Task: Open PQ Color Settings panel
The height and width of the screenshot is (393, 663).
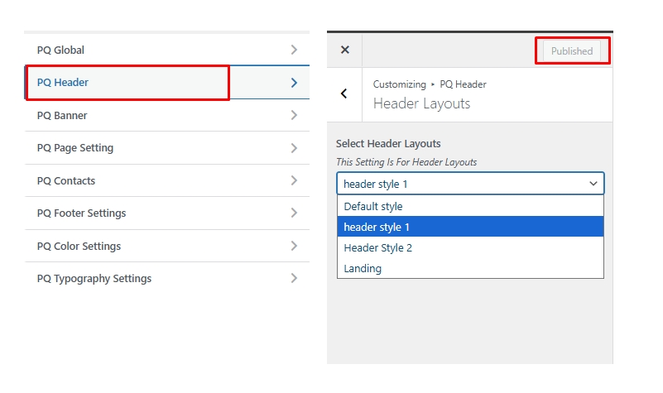Action: point(79,247)
